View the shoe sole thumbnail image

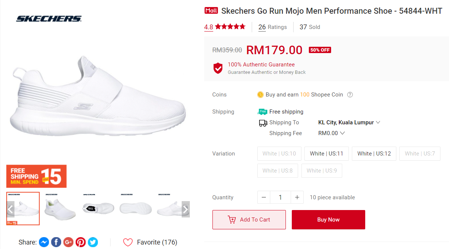pyautogui.click(x=136, y=209)
